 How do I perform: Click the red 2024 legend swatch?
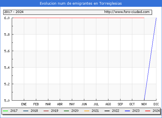[x=148, y=111]
